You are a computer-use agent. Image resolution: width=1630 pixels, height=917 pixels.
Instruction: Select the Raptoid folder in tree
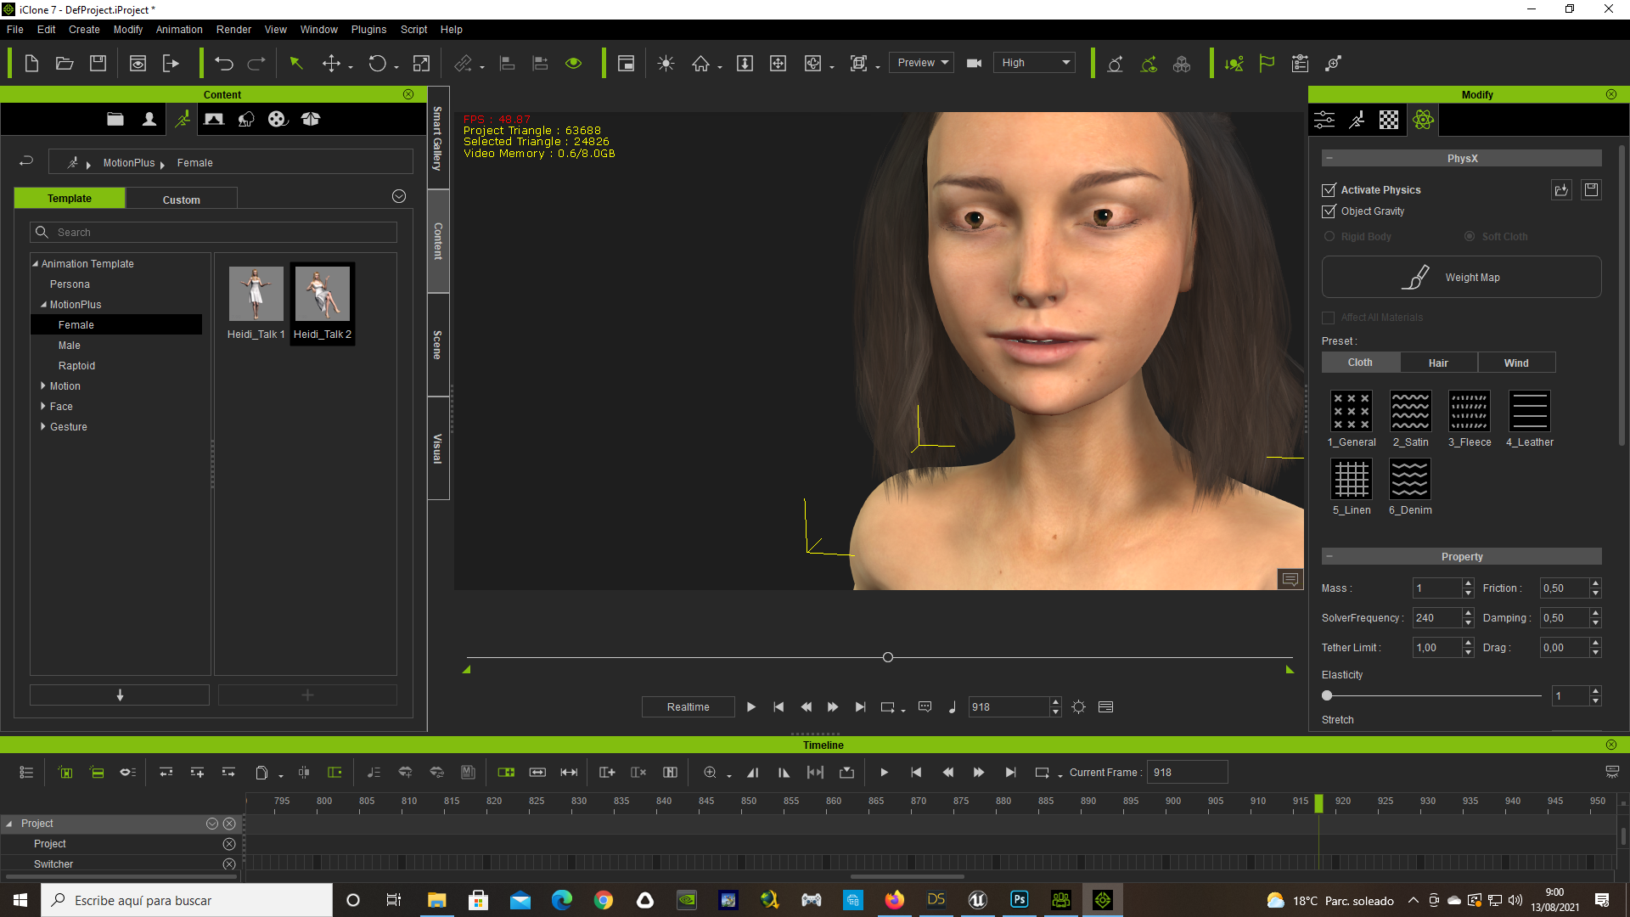coord(76,366)
